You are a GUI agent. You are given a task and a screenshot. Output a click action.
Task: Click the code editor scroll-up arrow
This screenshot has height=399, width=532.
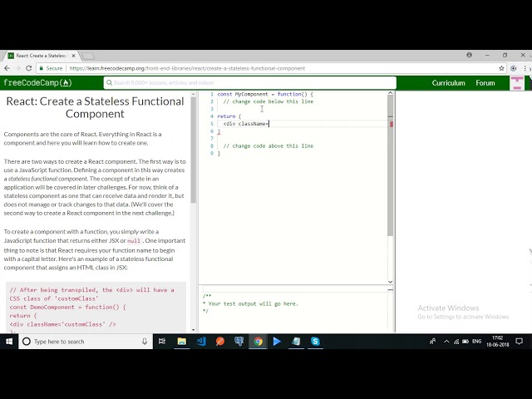(x=390, y=93)
